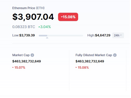This screenshot has width=131, height=98.
Task: Click the 15.08% fully diluted cap change
Action: click(82, 68)
